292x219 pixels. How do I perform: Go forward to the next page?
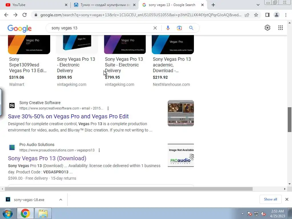15,15
